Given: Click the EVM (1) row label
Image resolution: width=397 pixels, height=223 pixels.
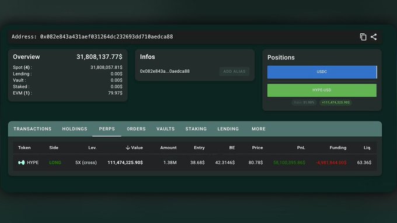Looking at the screenshot, I should click(22, 93).
